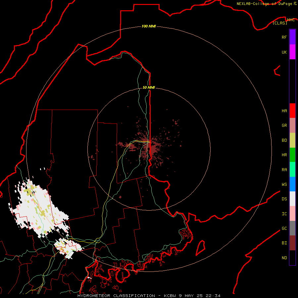Click the KCBW radar site identifier
Viewport: 298px width, 298px height.
[171, 296]
